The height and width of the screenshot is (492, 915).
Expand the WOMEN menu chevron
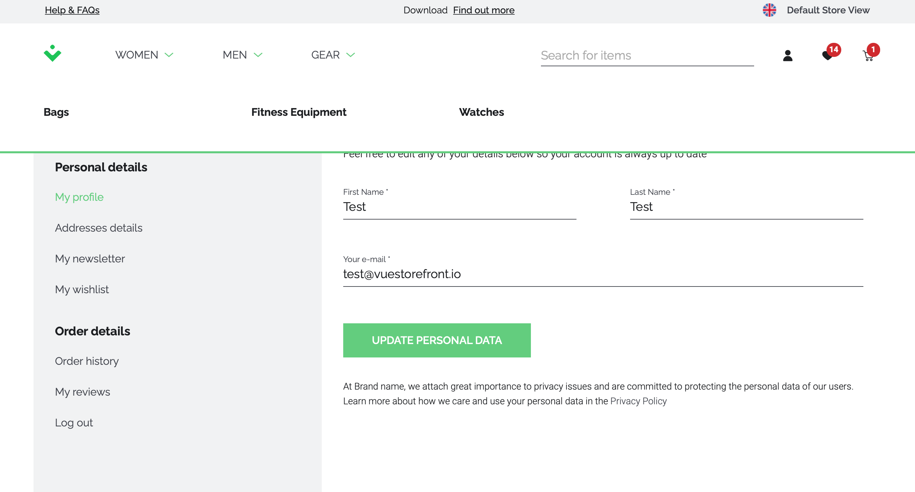pyautogui.click(x=169, y=55)
